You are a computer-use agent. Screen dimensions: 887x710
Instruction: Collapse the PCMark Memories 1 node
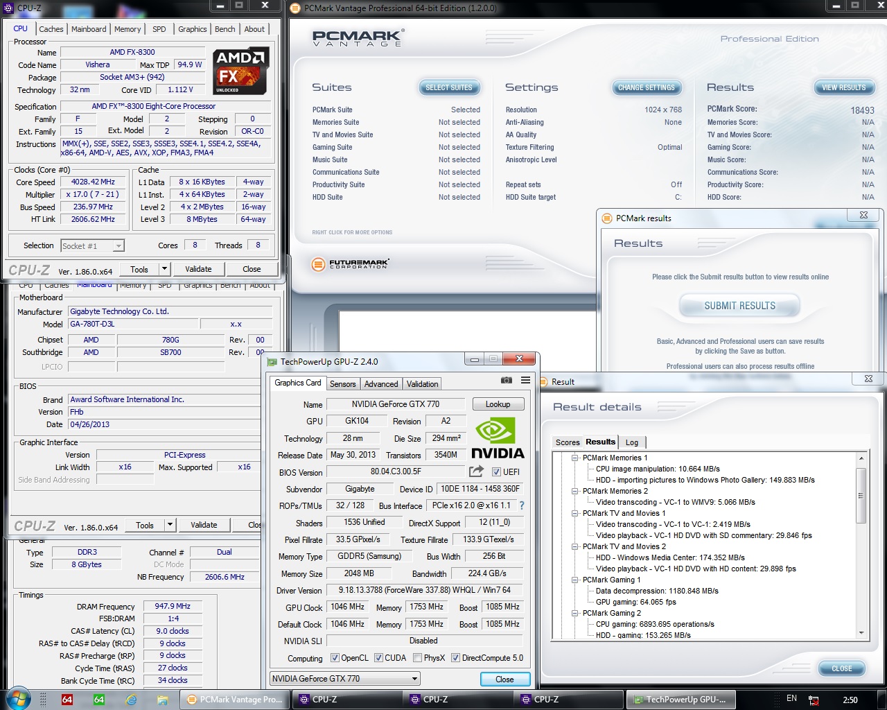coord(575,458)
